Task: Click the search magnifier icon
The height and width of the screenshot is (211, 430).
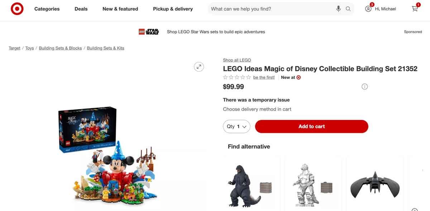Action: point(348,8)
